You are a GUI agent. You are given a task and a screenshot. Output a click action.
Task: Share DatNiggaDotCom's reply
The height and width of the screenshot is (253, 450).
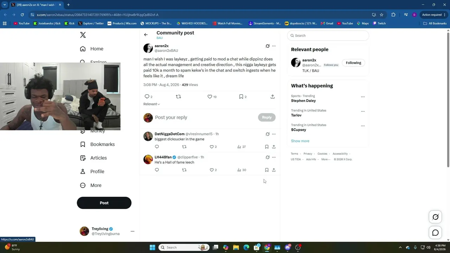click(274, 147)
